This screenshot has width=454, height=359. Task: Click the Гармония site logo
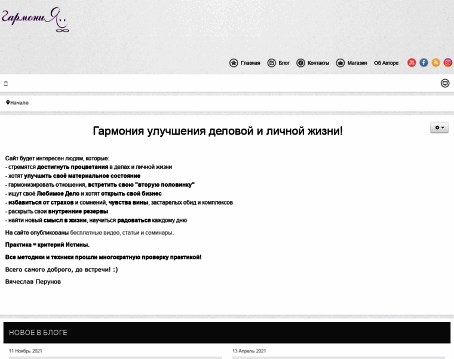35,19
